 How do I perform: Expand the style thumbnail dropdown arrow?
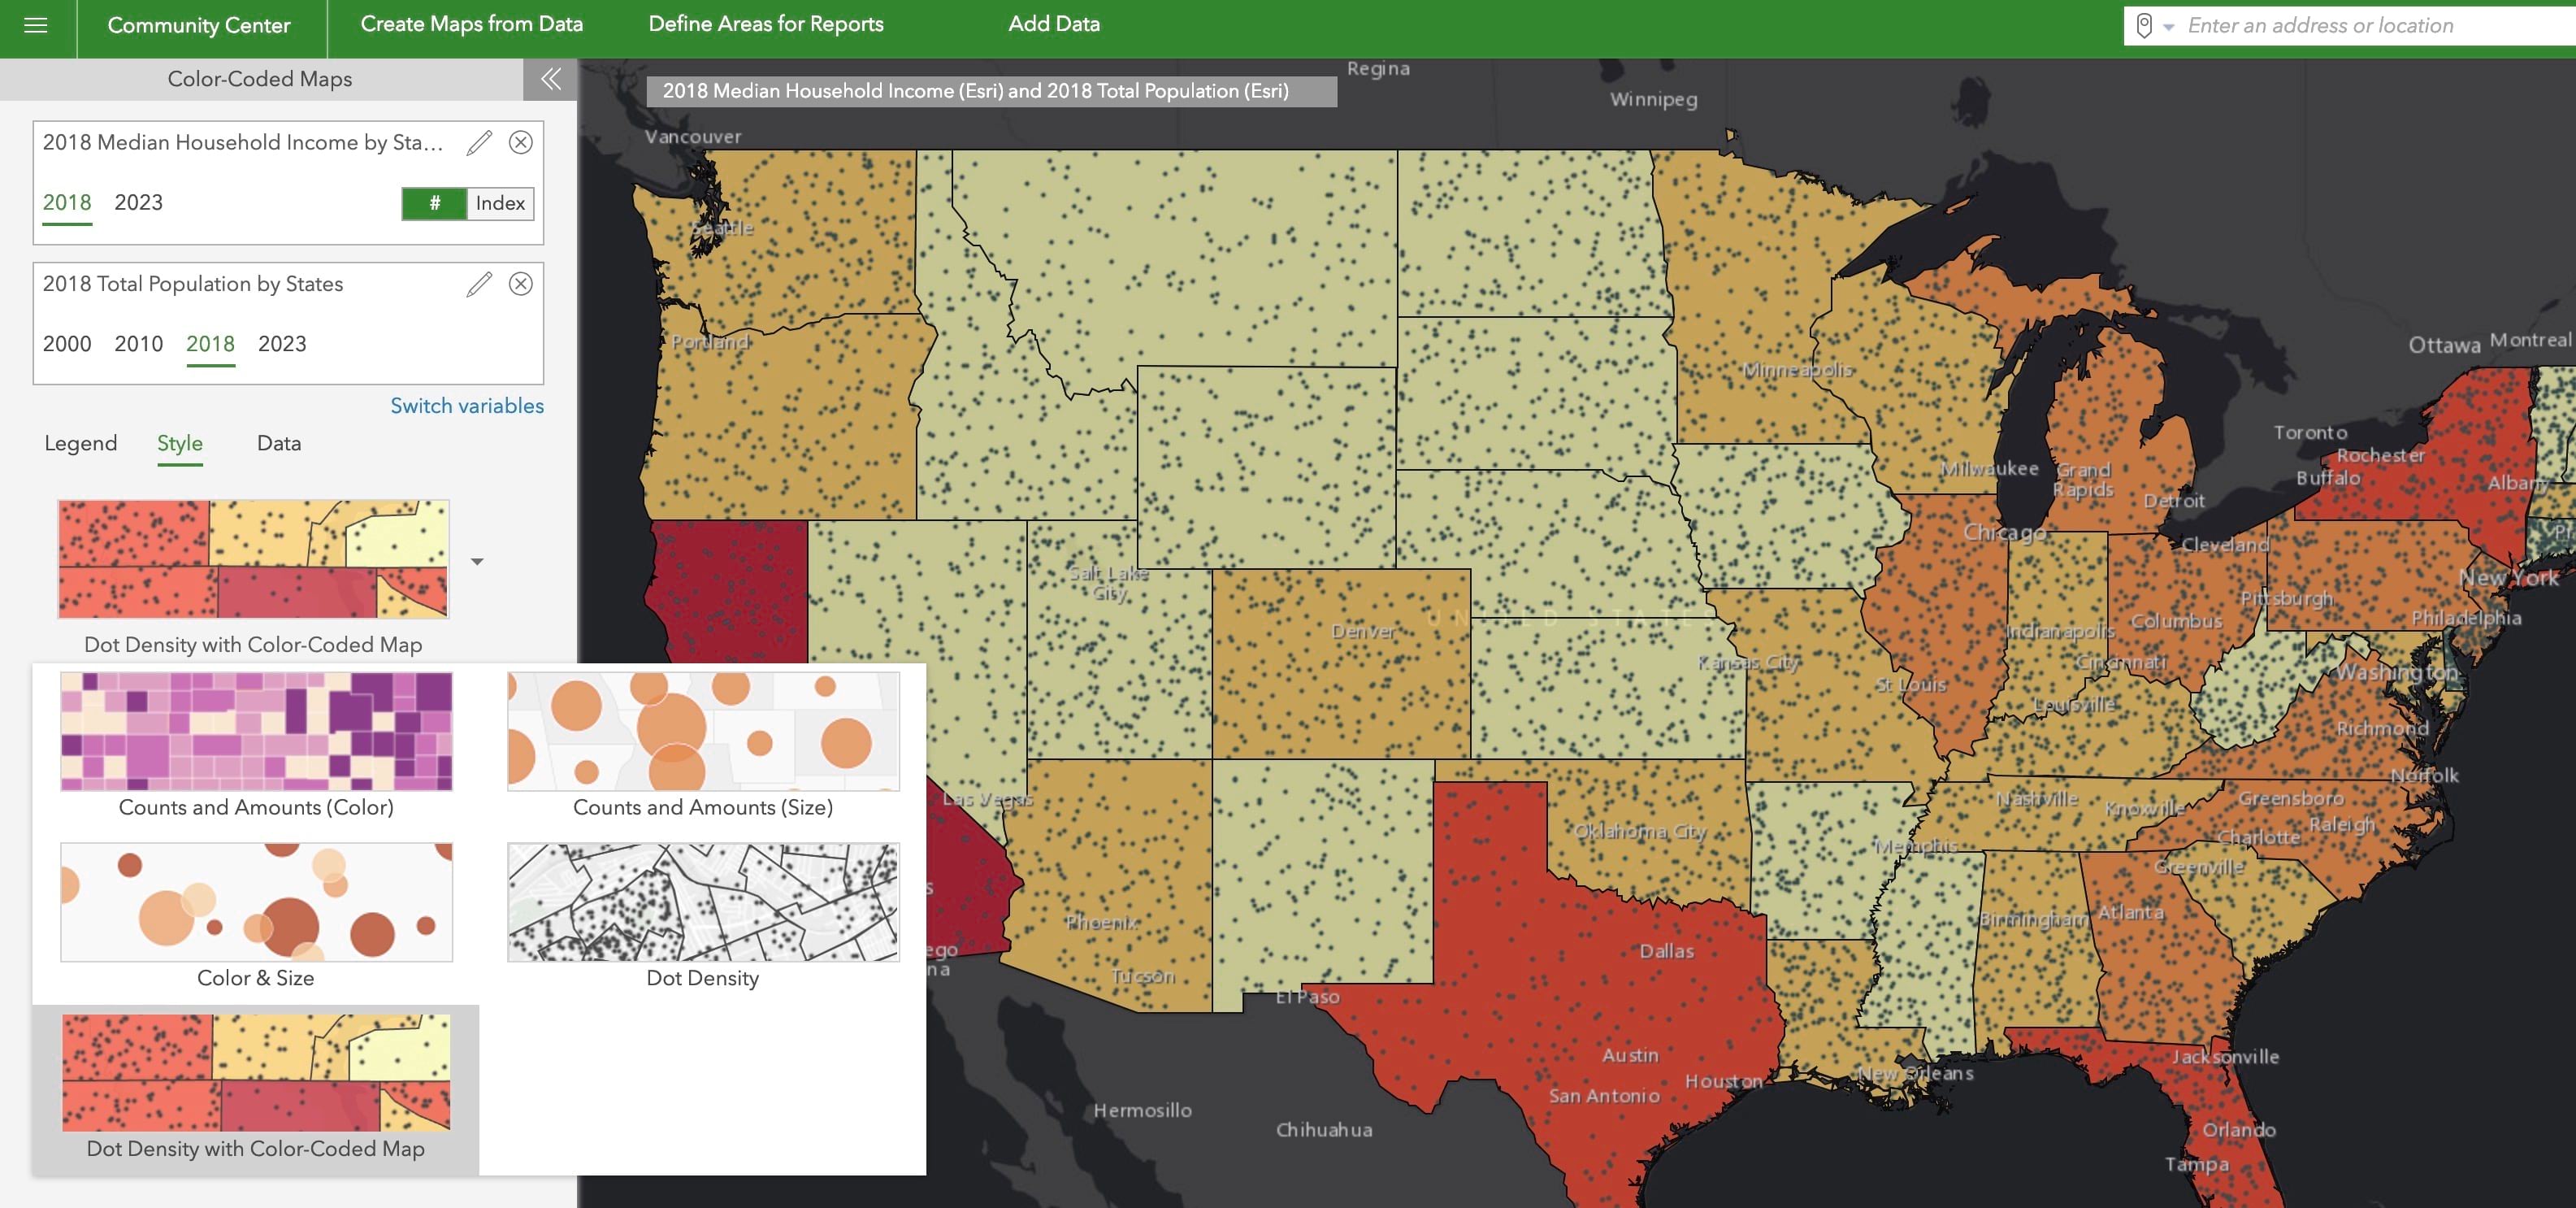click(x=479, y=562)
